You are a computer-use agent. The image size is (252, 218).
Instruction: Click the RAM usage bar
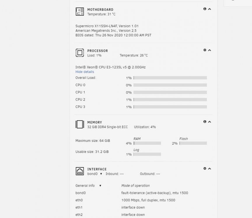(147, 143)
